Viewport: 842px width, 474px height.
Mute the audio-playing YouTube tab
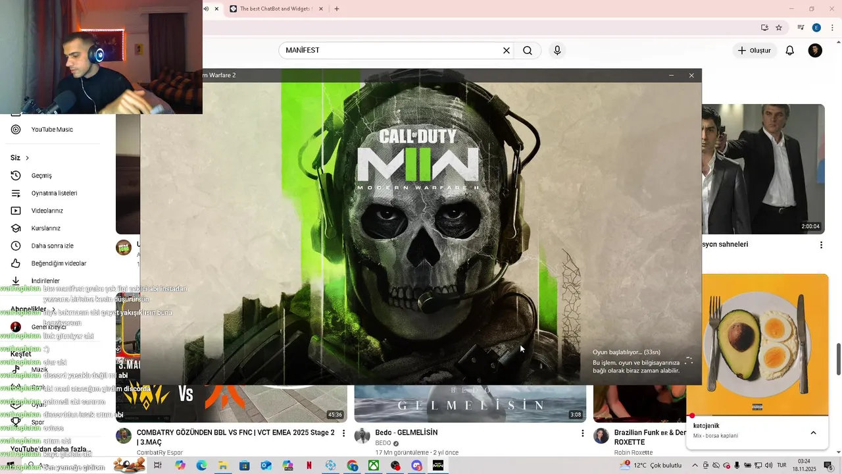207,9
